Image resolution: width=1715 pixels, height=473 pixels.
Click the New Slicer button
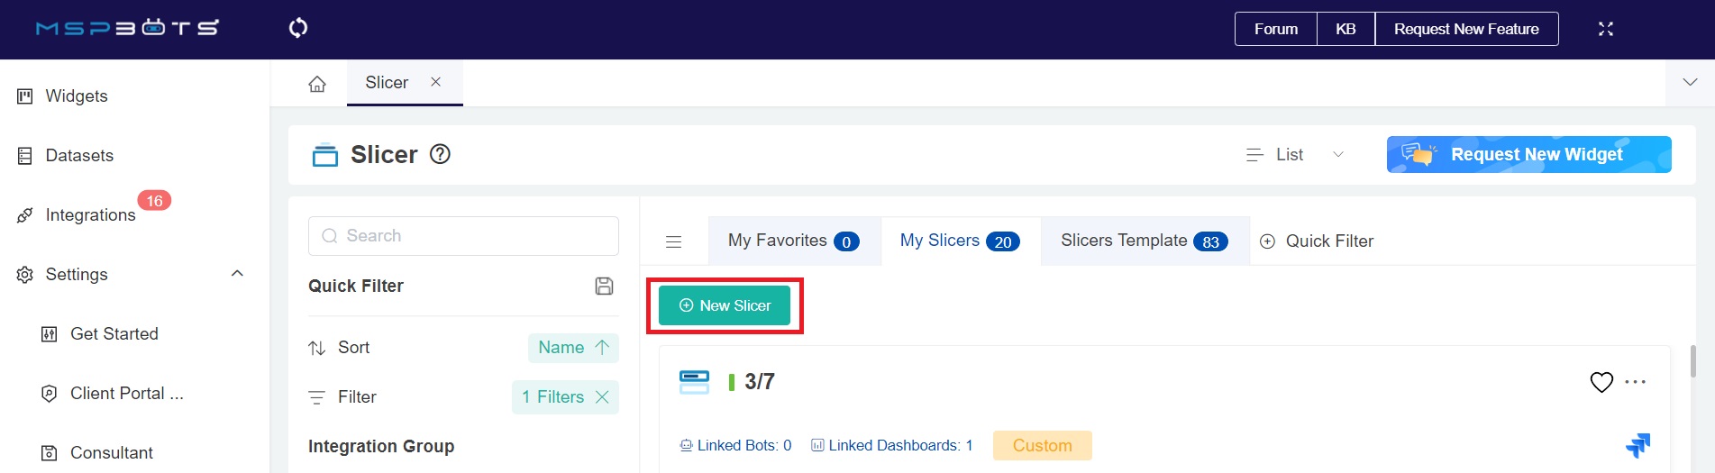725,306
